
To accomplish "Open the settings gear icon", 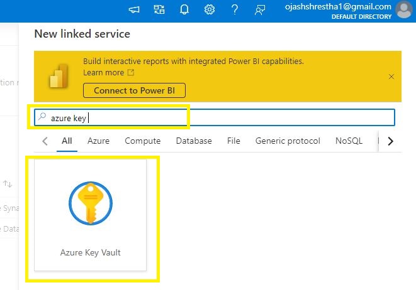I will coord(210,9).
